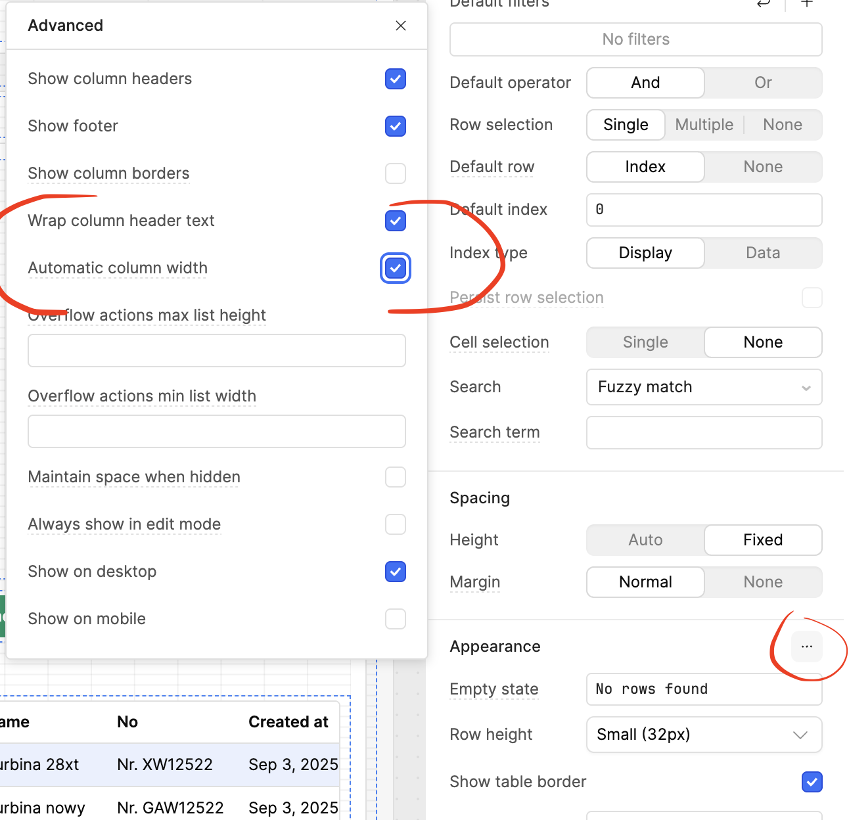849x820 pixels.
Task: Focus Overflow actions max list height field
Action: pyautogui.click(x=217, y=351)
